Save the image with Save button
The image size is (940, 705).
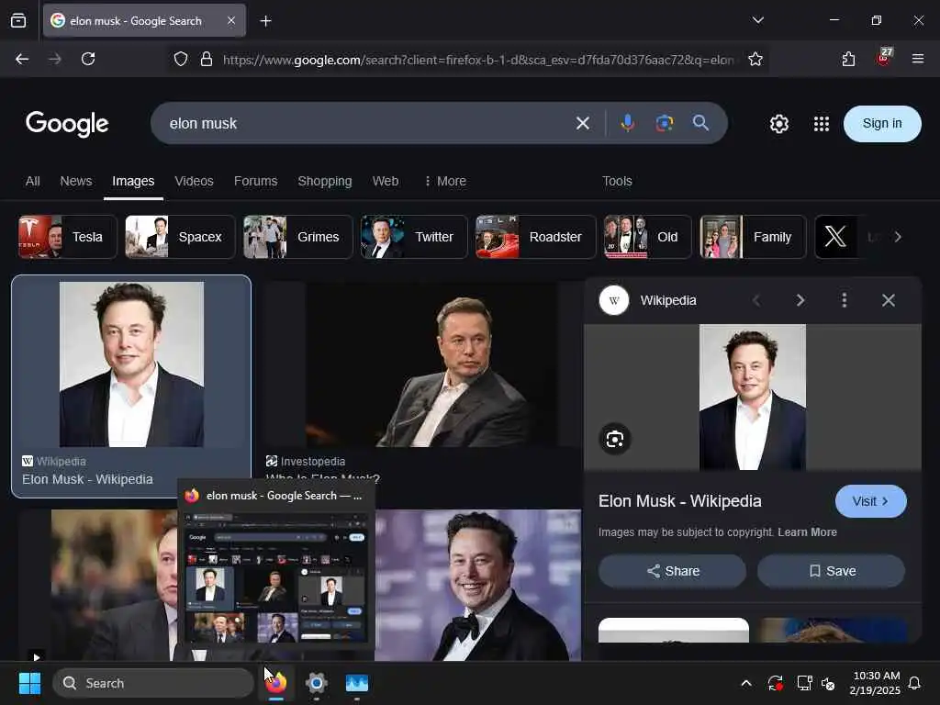[x=832, y=571]
